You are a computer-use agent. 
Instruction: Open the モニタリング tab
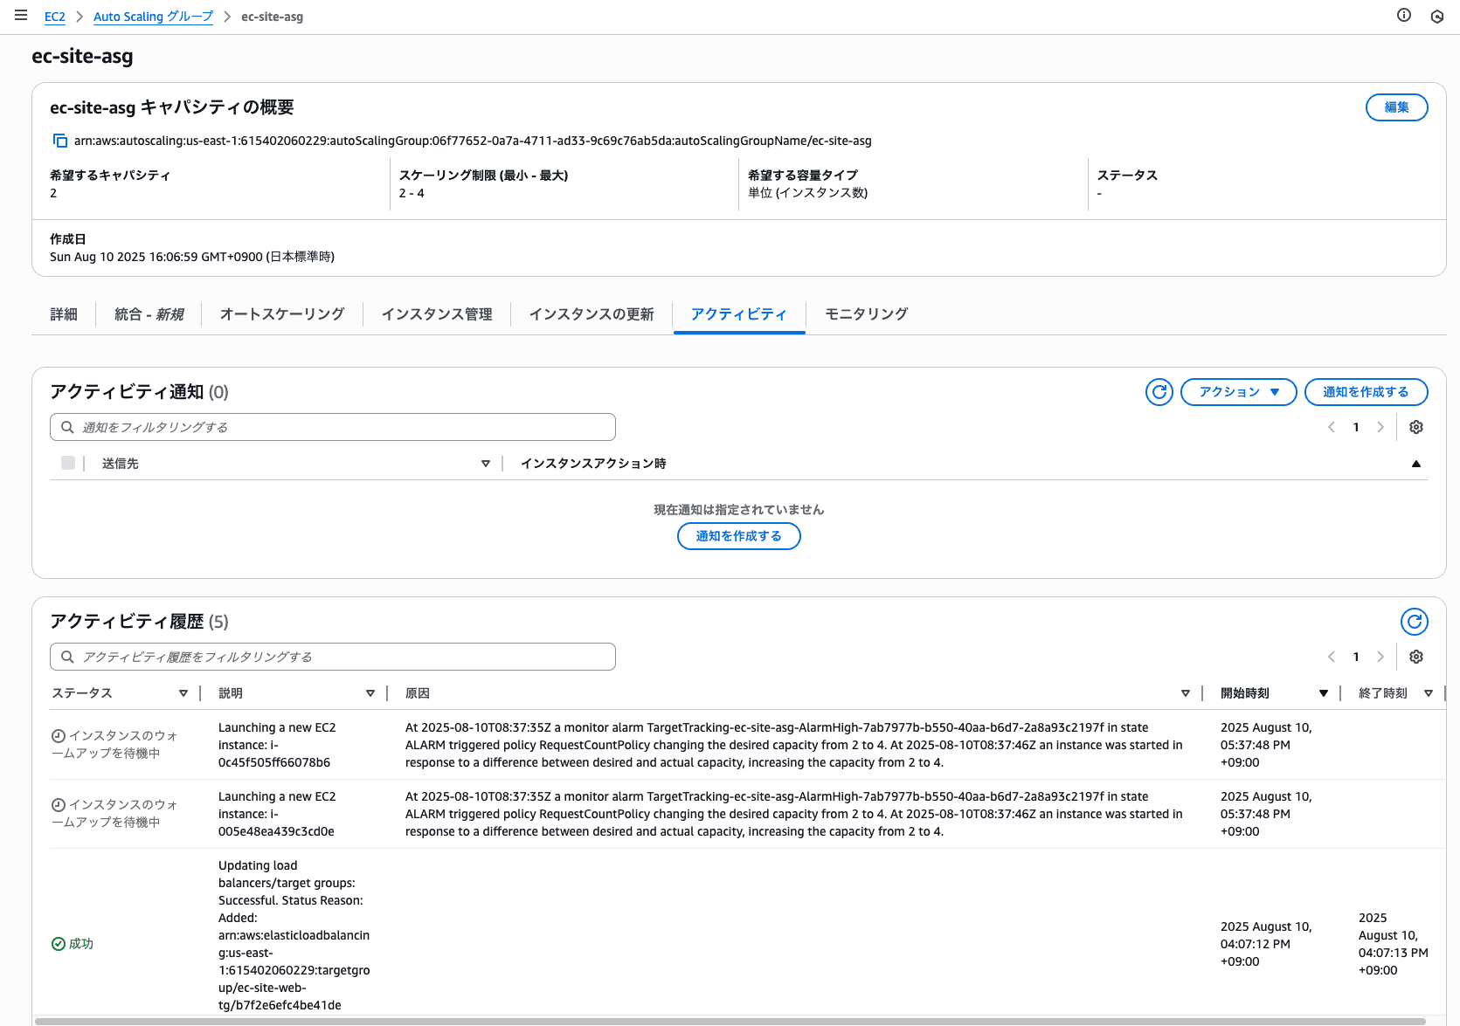coord(866,314)
